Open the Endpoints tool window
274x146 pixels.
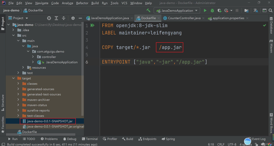click(x=147, y=139)
